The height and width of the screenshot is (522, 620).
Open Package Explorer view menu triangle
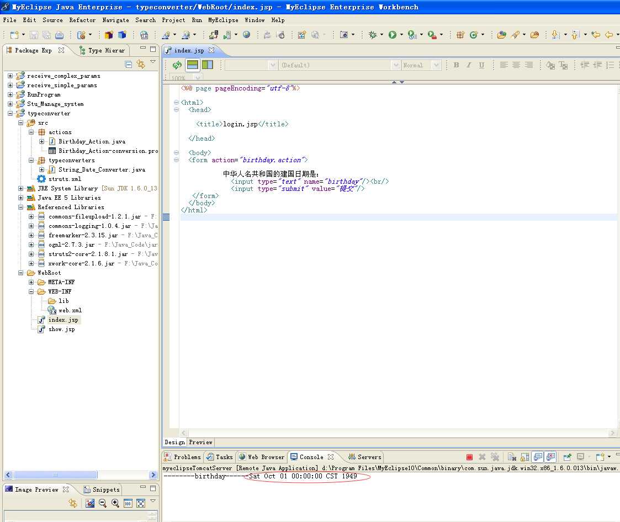(x=153, y=62)
